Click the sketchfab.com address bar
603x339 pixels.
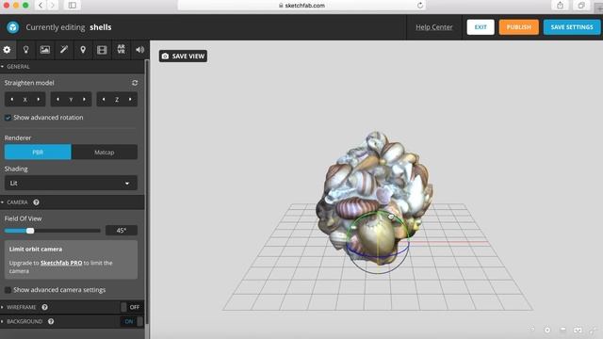[301, 6]
